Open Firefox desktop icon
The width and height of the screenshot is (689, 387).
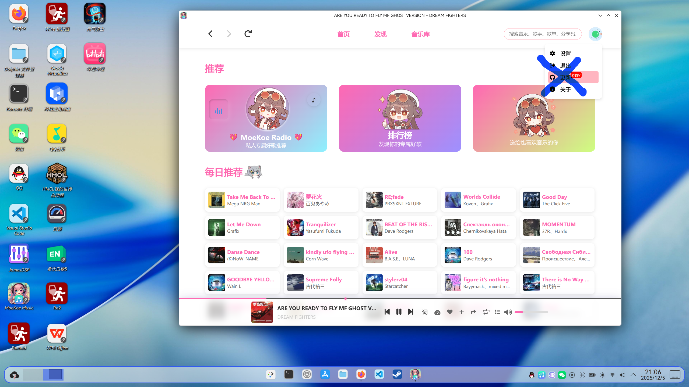tap(19, 17)
